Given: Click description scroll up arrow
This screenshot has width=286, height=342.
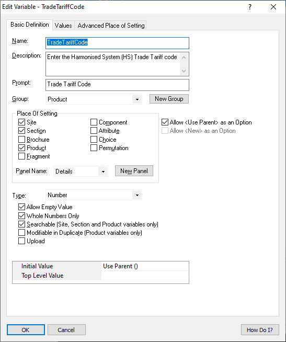Looking at the screenshot, I should tap(184, 58).
